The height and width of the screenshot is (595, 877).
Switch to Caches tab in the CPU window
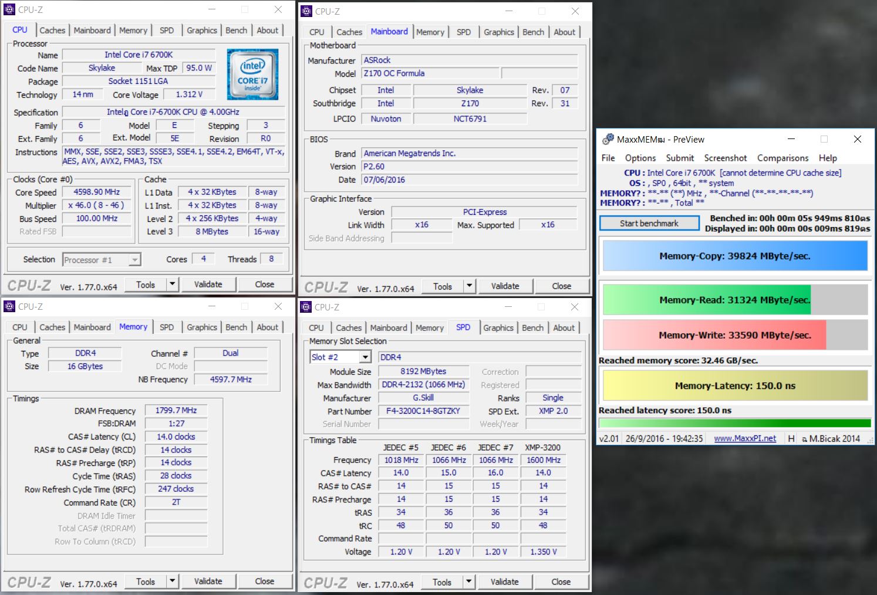(52, 31)
